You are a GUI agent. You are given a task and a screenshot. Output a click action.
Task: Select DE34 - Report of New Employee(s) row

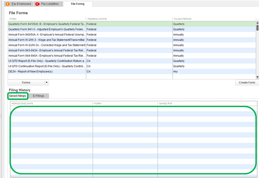click(132, 72)
